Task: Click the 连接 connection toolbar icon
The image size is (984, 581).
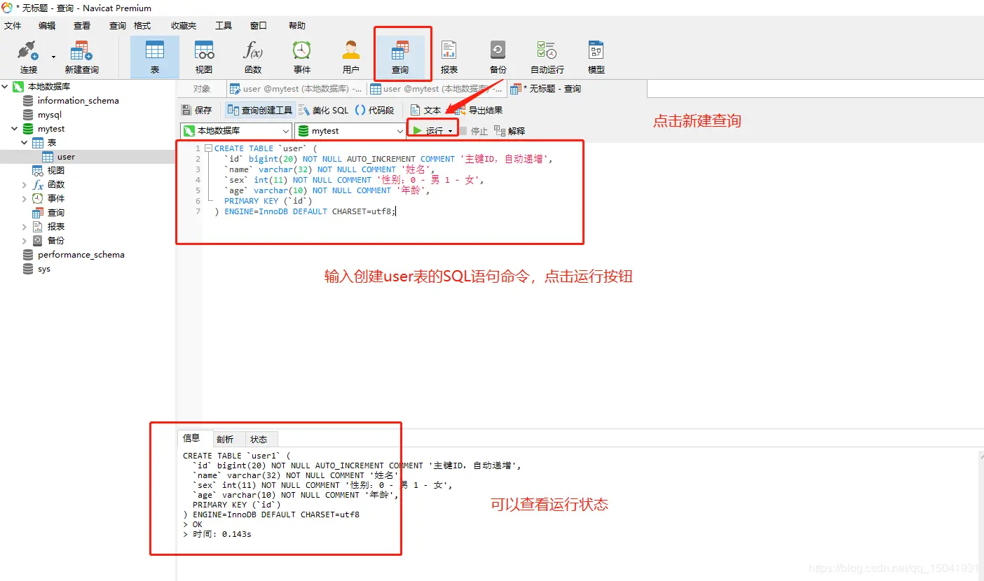Action: [29, 57]
